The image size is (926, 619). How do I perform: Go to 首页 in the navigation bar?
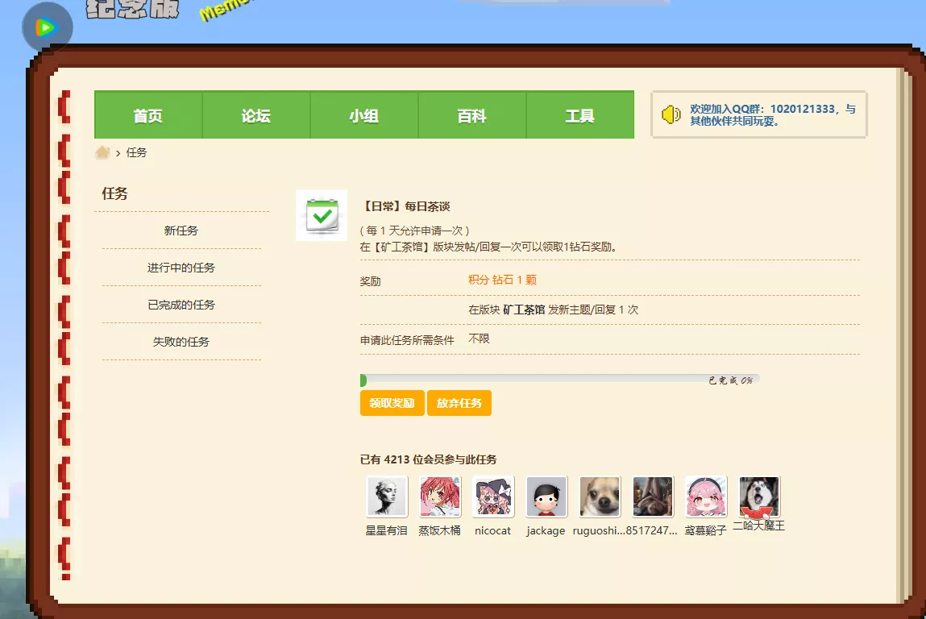pos(148,116)
